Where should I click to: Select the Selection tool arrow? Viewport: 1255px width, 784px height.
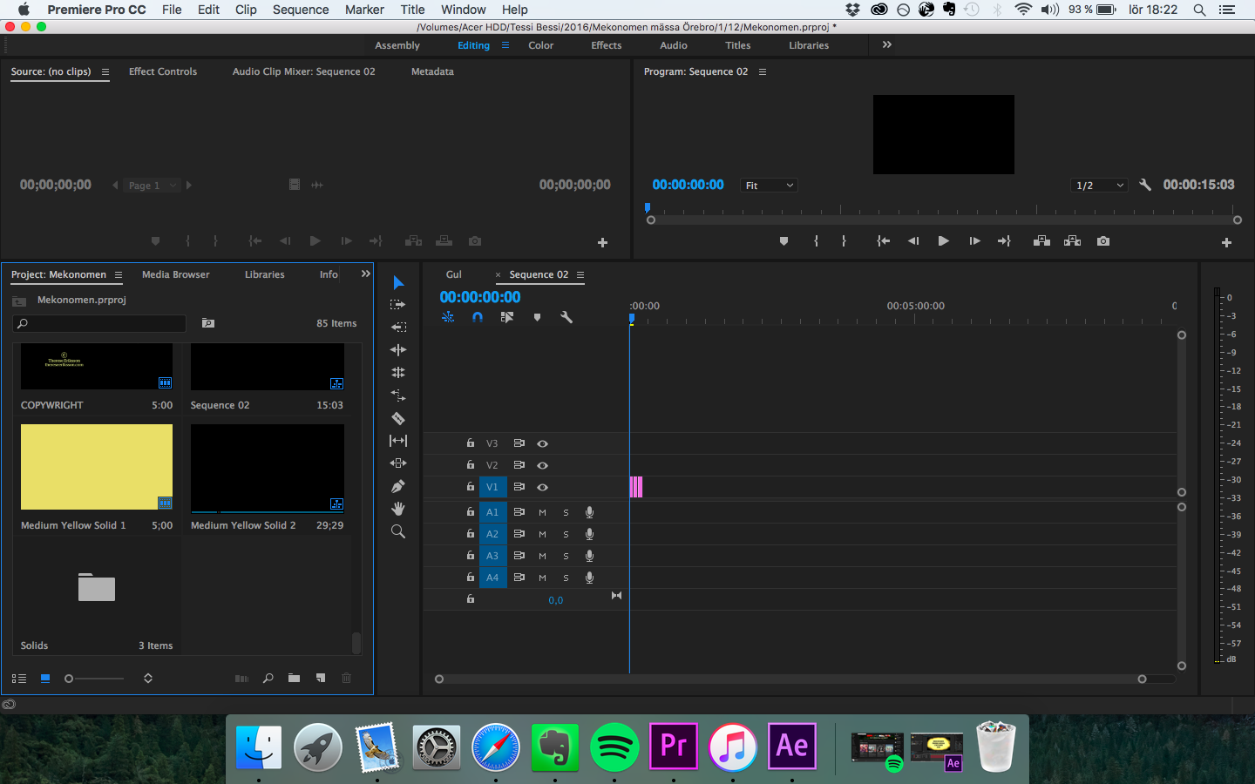(398, 282)
